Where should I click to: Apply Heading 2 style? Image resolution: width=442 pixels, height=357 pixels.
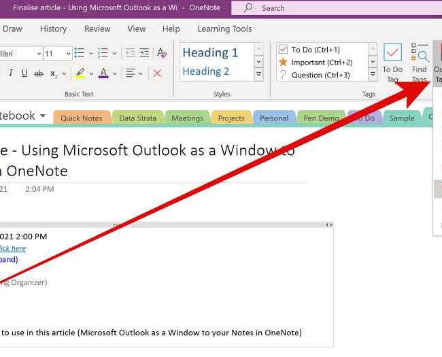(206, 71)
